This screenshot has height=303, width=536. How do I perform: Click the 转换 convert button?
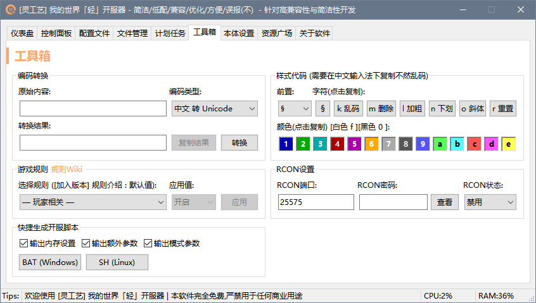[239, 142]
